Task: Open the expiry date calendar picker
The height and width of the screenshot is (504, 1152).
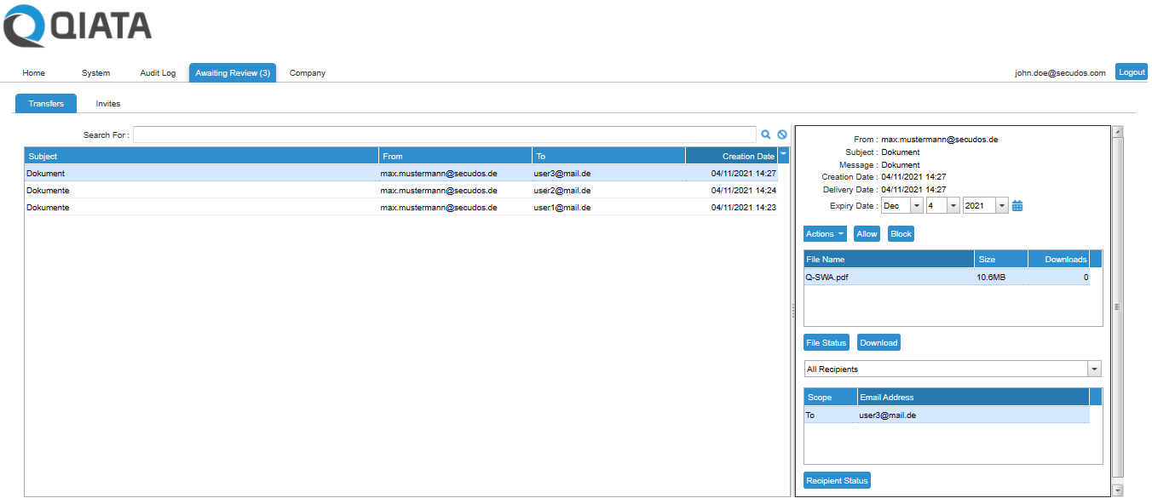Action: click(x=1017, y=206)
